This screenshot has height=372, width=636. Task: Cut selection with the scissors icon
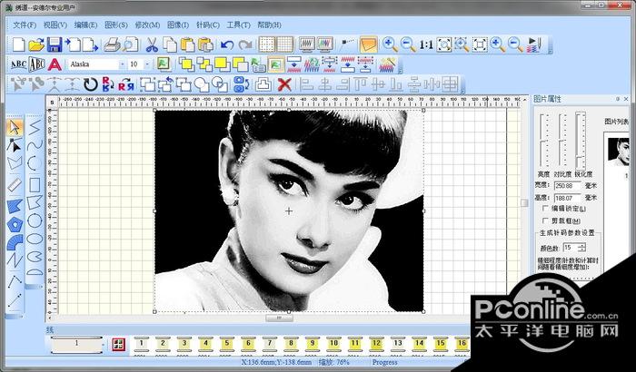(x=152, y=44)
